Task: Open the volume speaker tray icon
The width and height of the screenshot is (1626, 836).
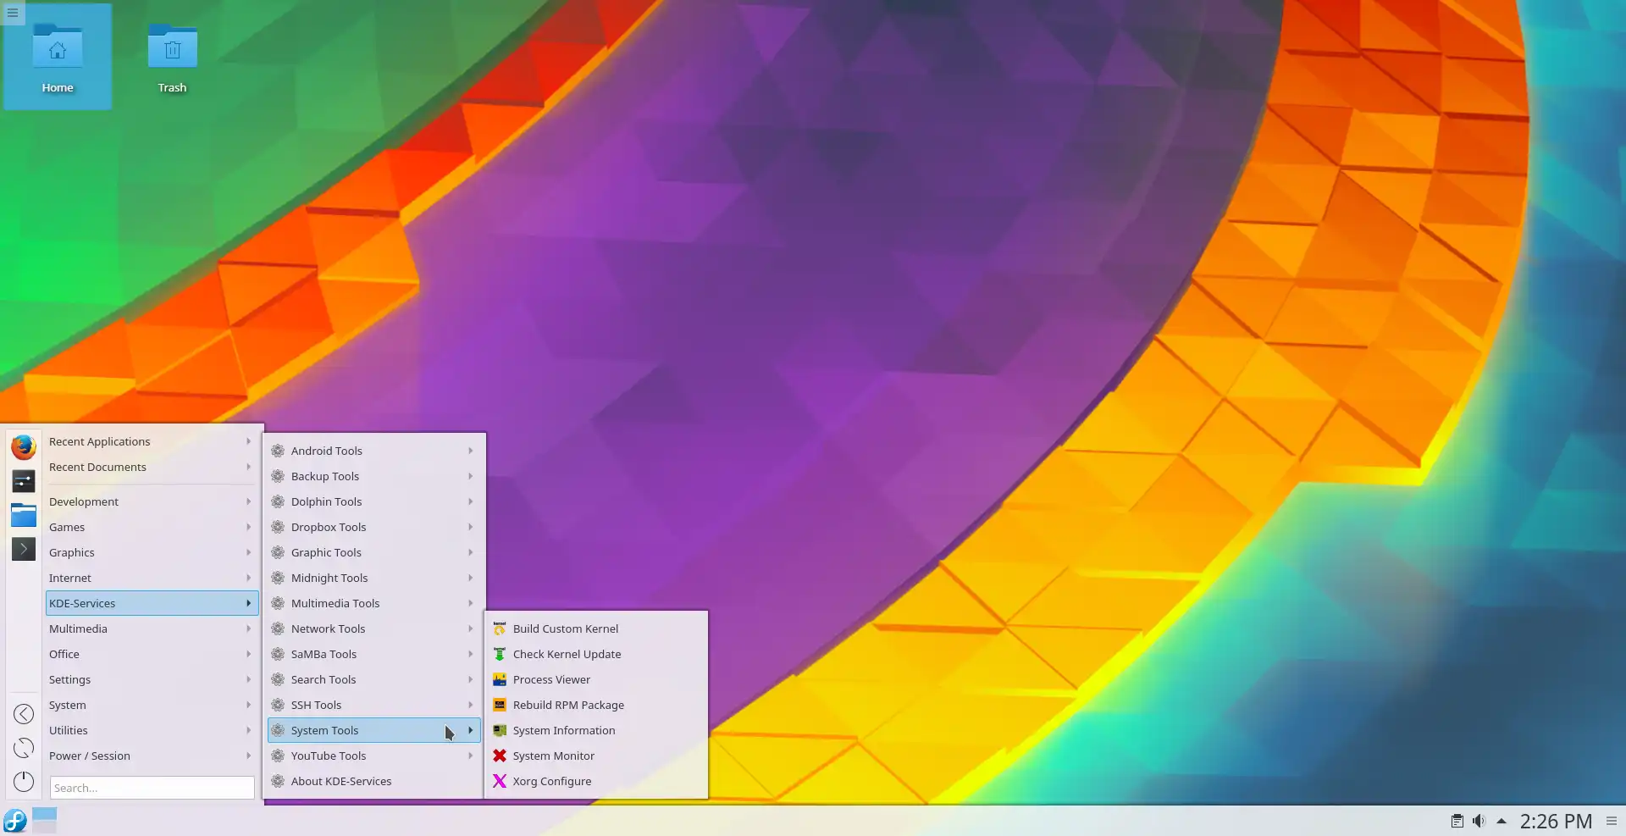Action: click(1479, 821)
